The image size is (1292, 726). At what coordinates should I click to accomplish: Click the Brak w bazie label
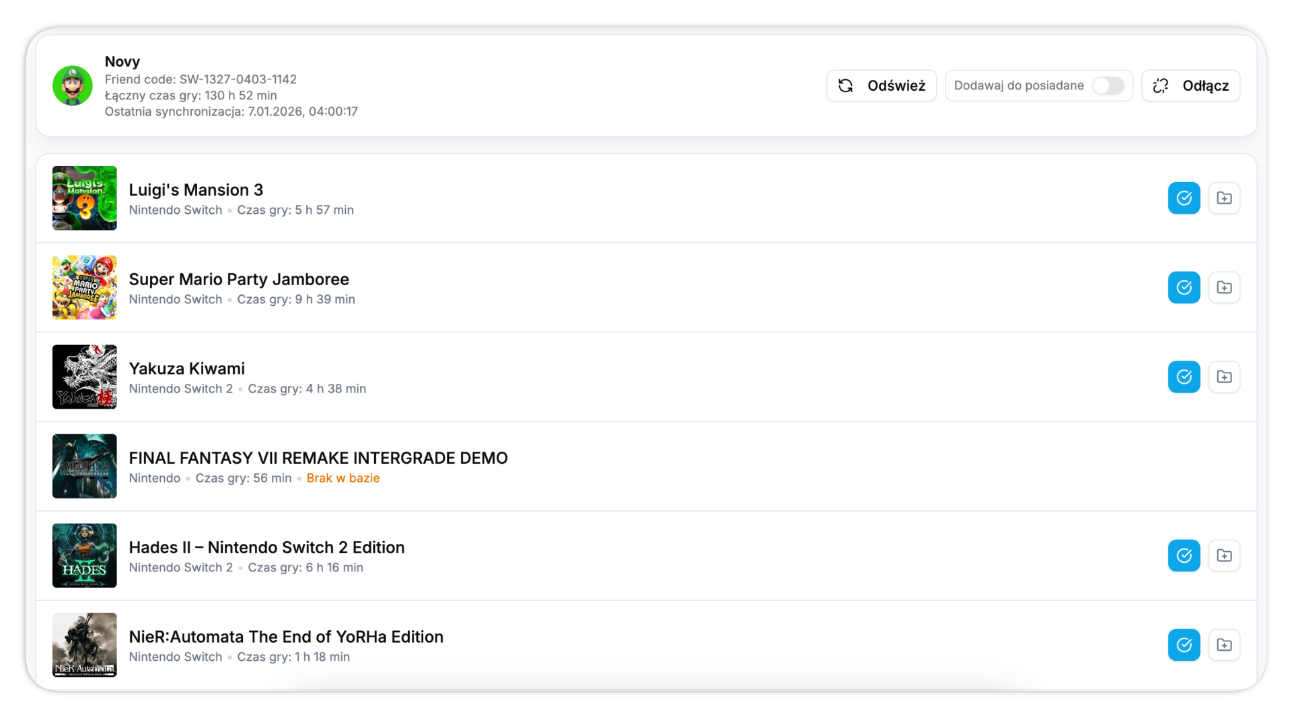tap(343, 479)
